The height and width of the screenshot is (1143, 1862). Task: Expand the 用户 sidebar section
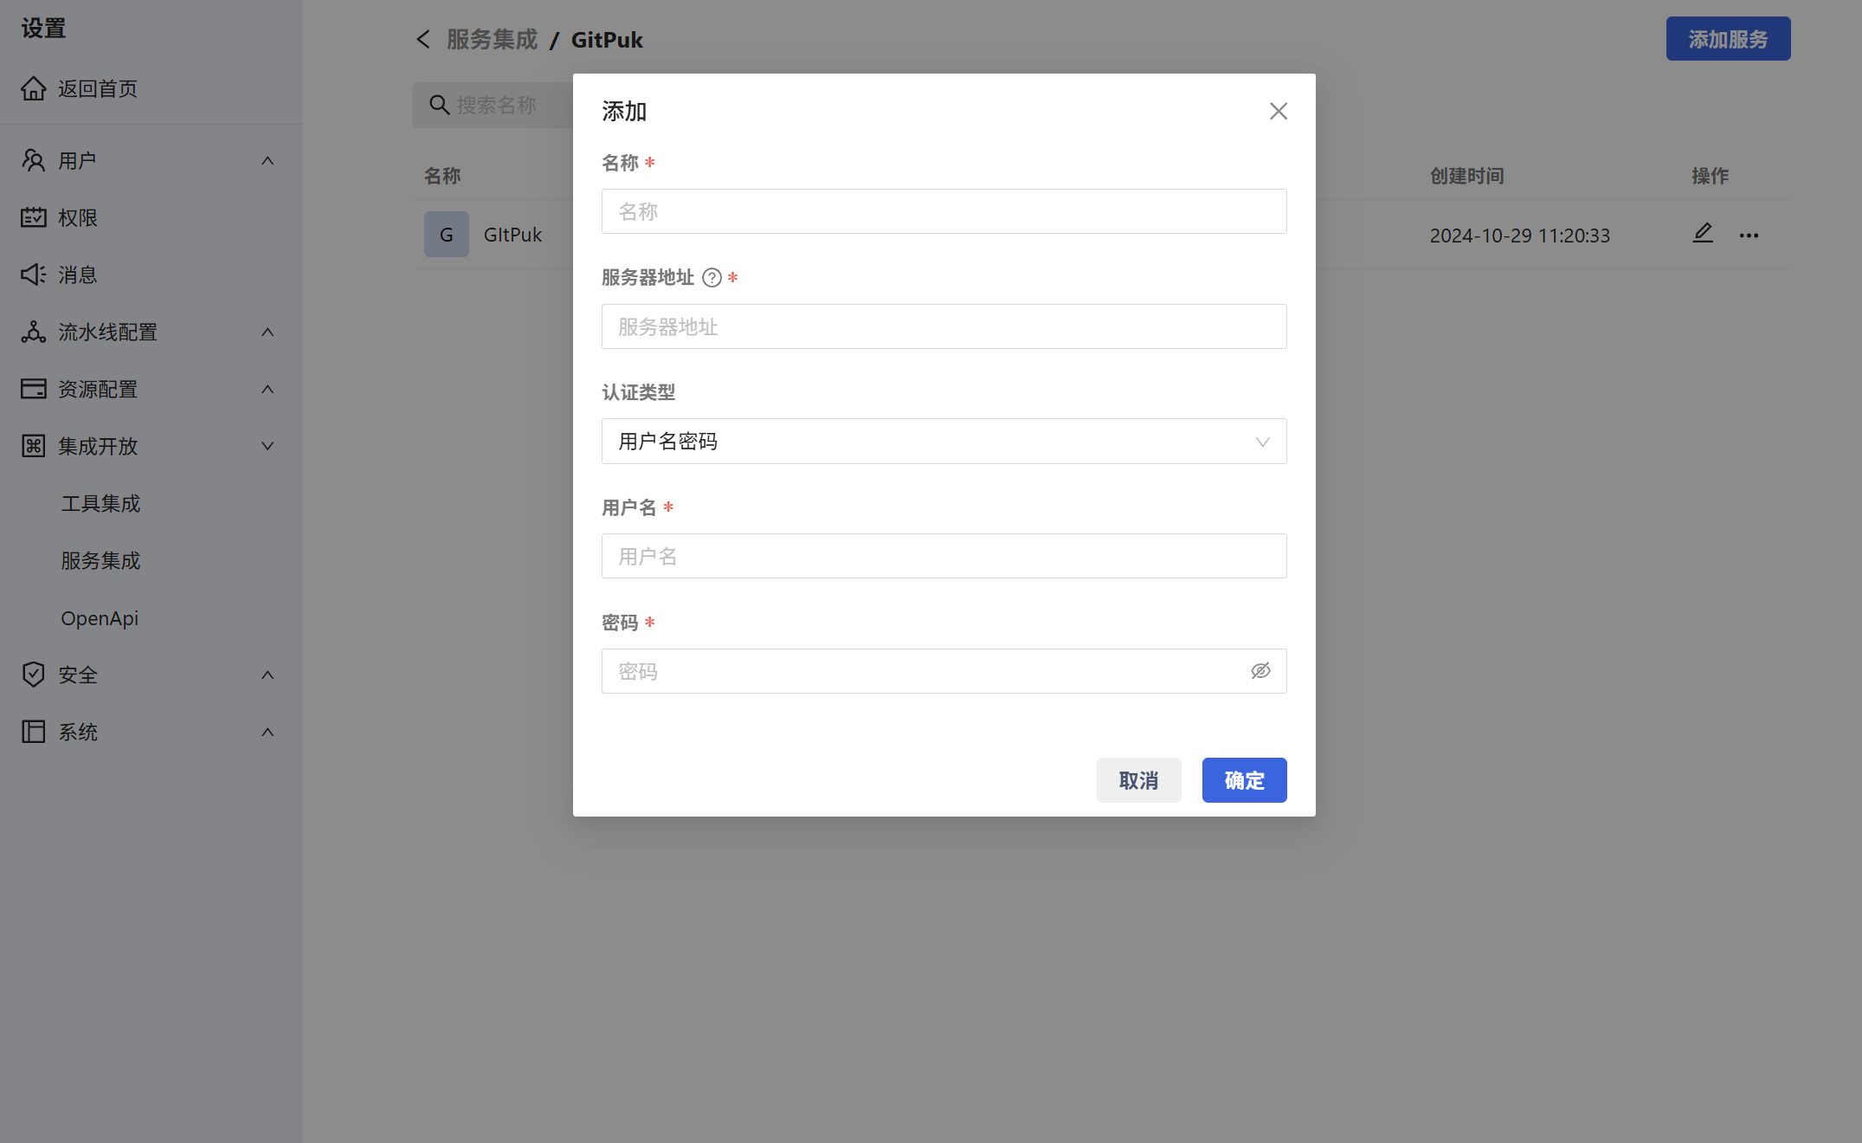point(267,161)
